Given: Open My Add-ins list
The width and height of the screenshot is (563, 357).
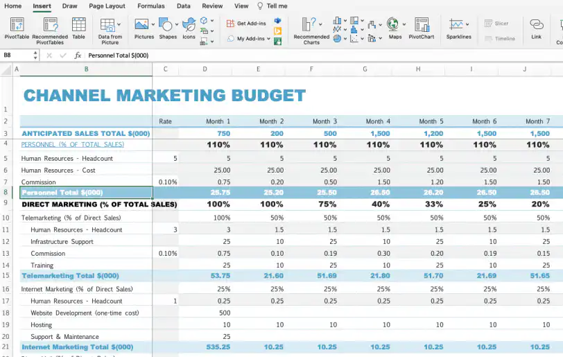Looking at the screenshot, I should pyautogui.click(x=247, y=38).
